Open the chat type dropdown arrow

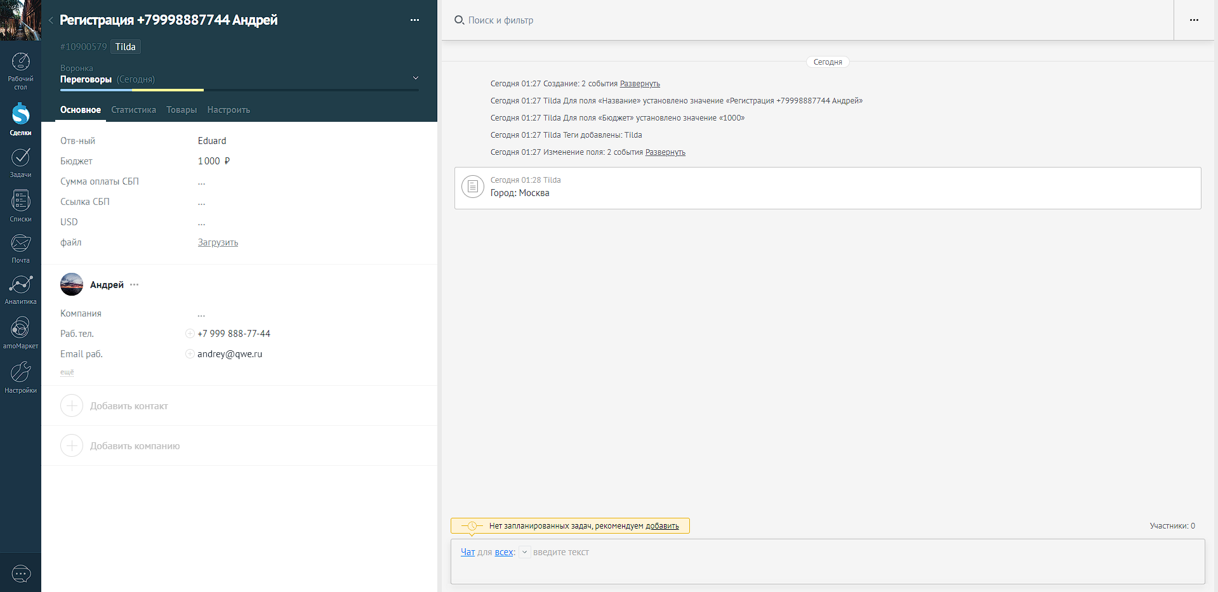tap(524, 552)
